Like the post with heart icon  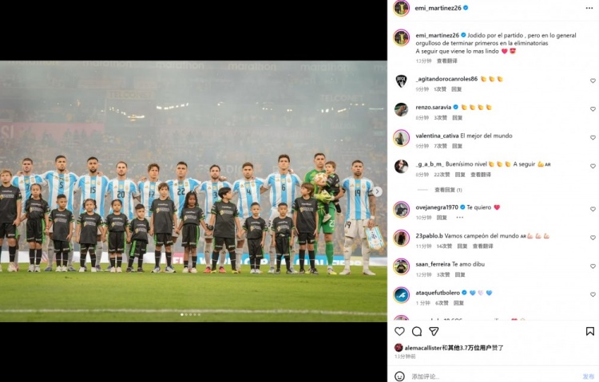pyautogui.click(x=399, y=331)
